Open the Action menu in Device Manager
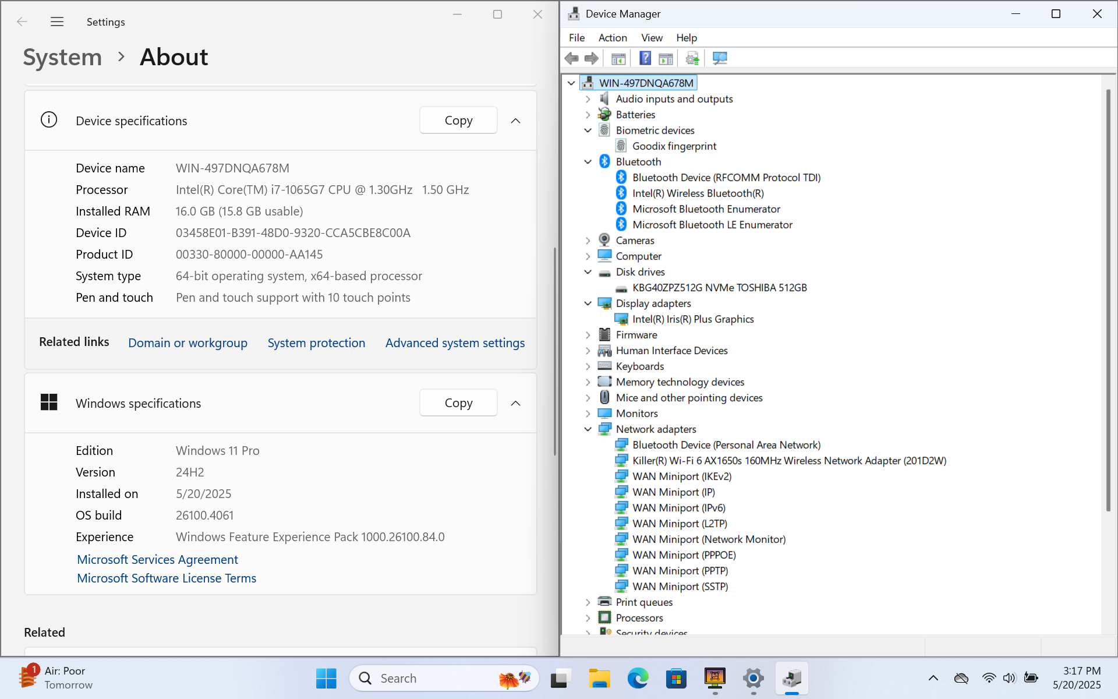This screenshot has height=699, width=1118. (613, 38)
